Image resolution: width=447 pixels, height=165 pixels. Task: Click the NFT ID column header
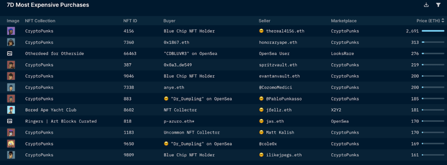coord(130,21)
